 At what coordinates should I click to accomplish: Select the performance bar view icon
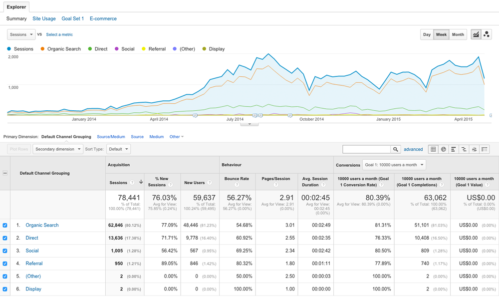coord(454,149)
